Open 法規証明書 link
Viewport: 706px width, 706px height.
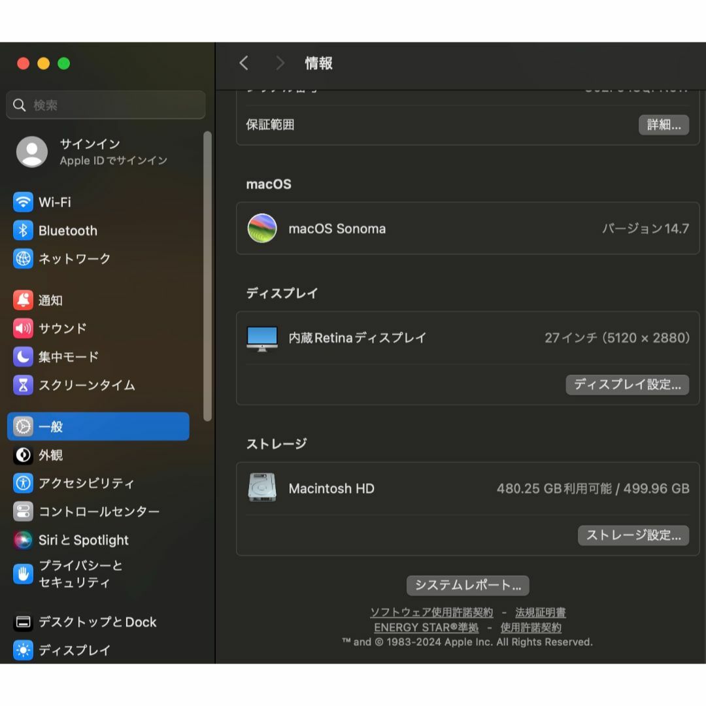tap(541, 613)
